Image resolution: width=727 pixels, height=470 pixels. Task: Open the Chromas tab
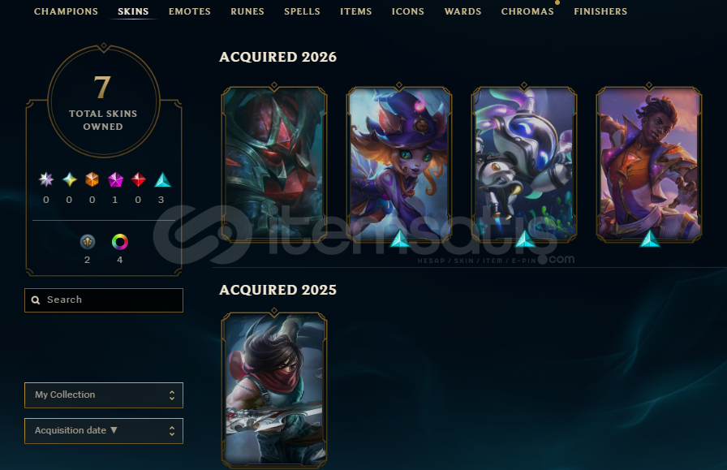(x=527, y=11)
